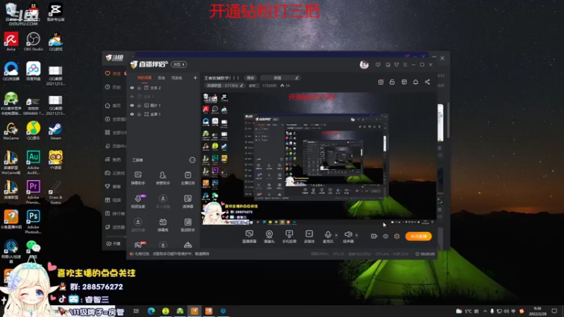564x317 pixels.
Task: Open Adobe Photoshop desktop shortcut
Action: 33,221
